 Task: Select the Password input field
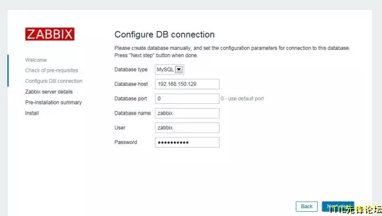tap(187, 142)
